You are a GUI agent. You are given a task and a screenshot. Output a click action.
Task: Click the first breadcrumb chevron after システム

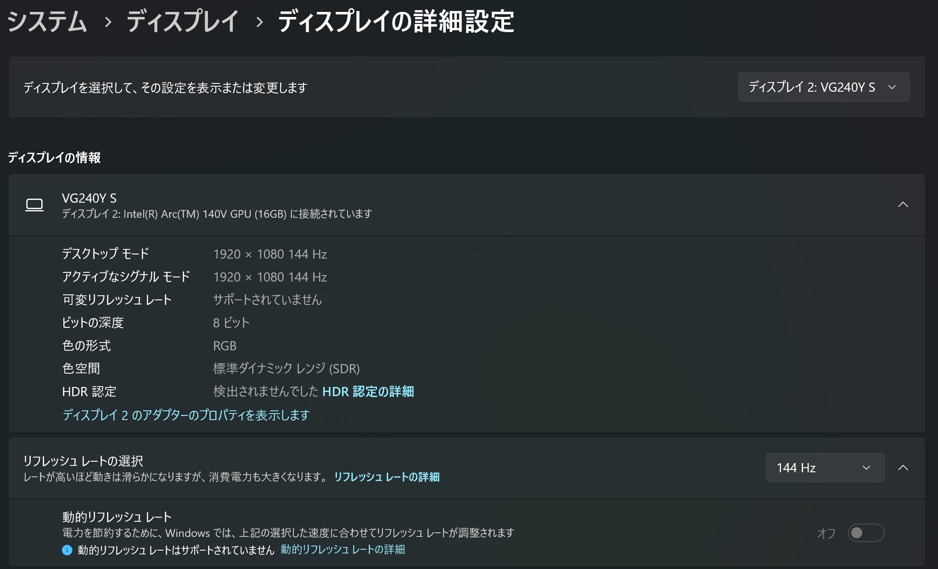(x=108, y=22)
